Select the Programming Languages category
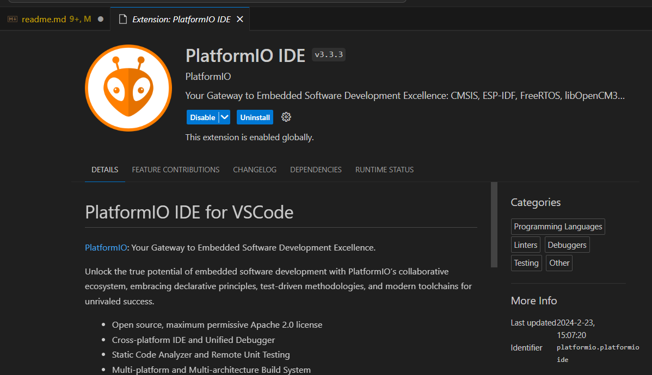This screenshot has height=375, width=652. [558, 227]
